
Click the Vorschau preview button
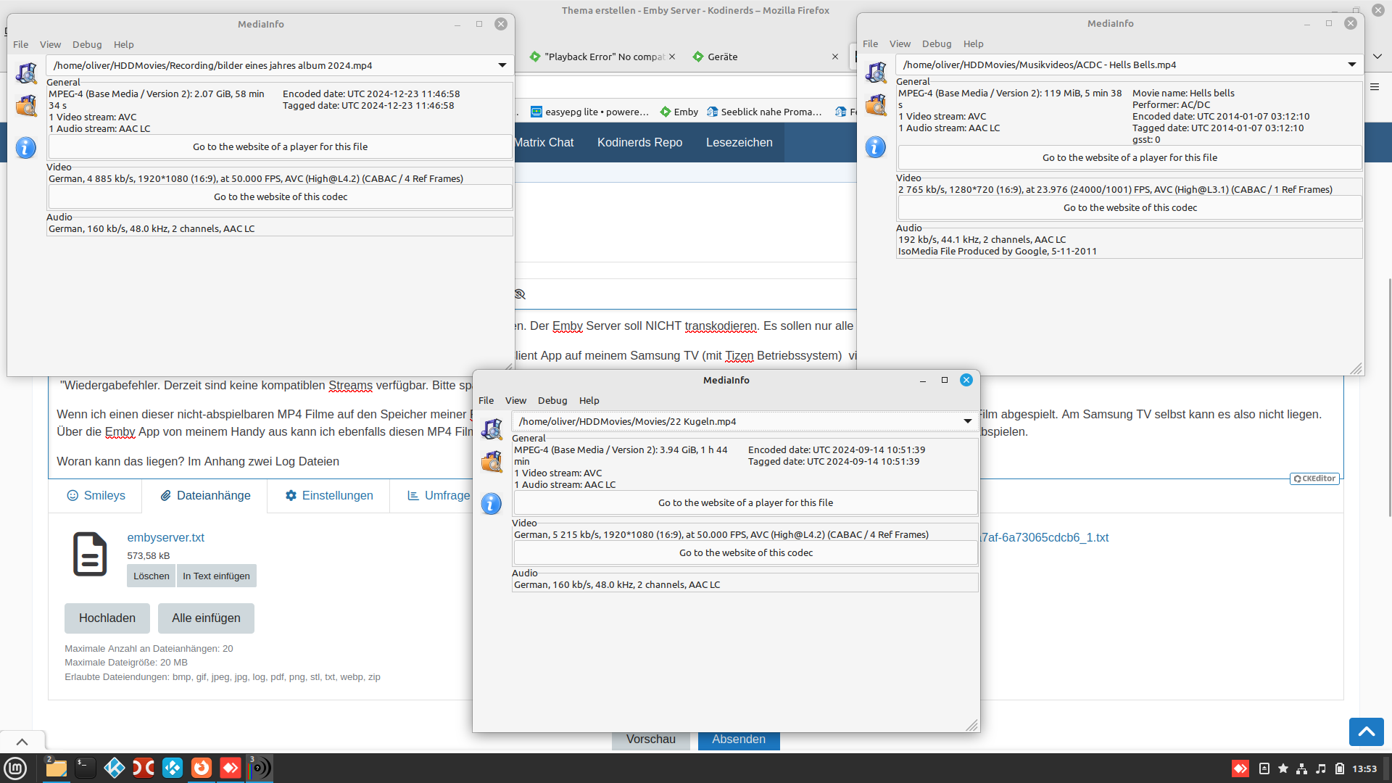click(650, 740)
